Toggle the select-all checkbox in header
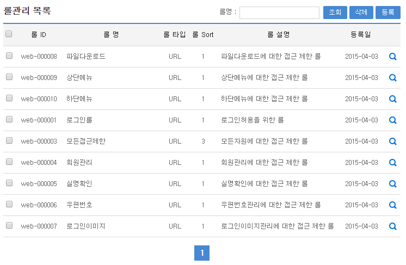This screenshot has width=406, height=265. [9, 34]
